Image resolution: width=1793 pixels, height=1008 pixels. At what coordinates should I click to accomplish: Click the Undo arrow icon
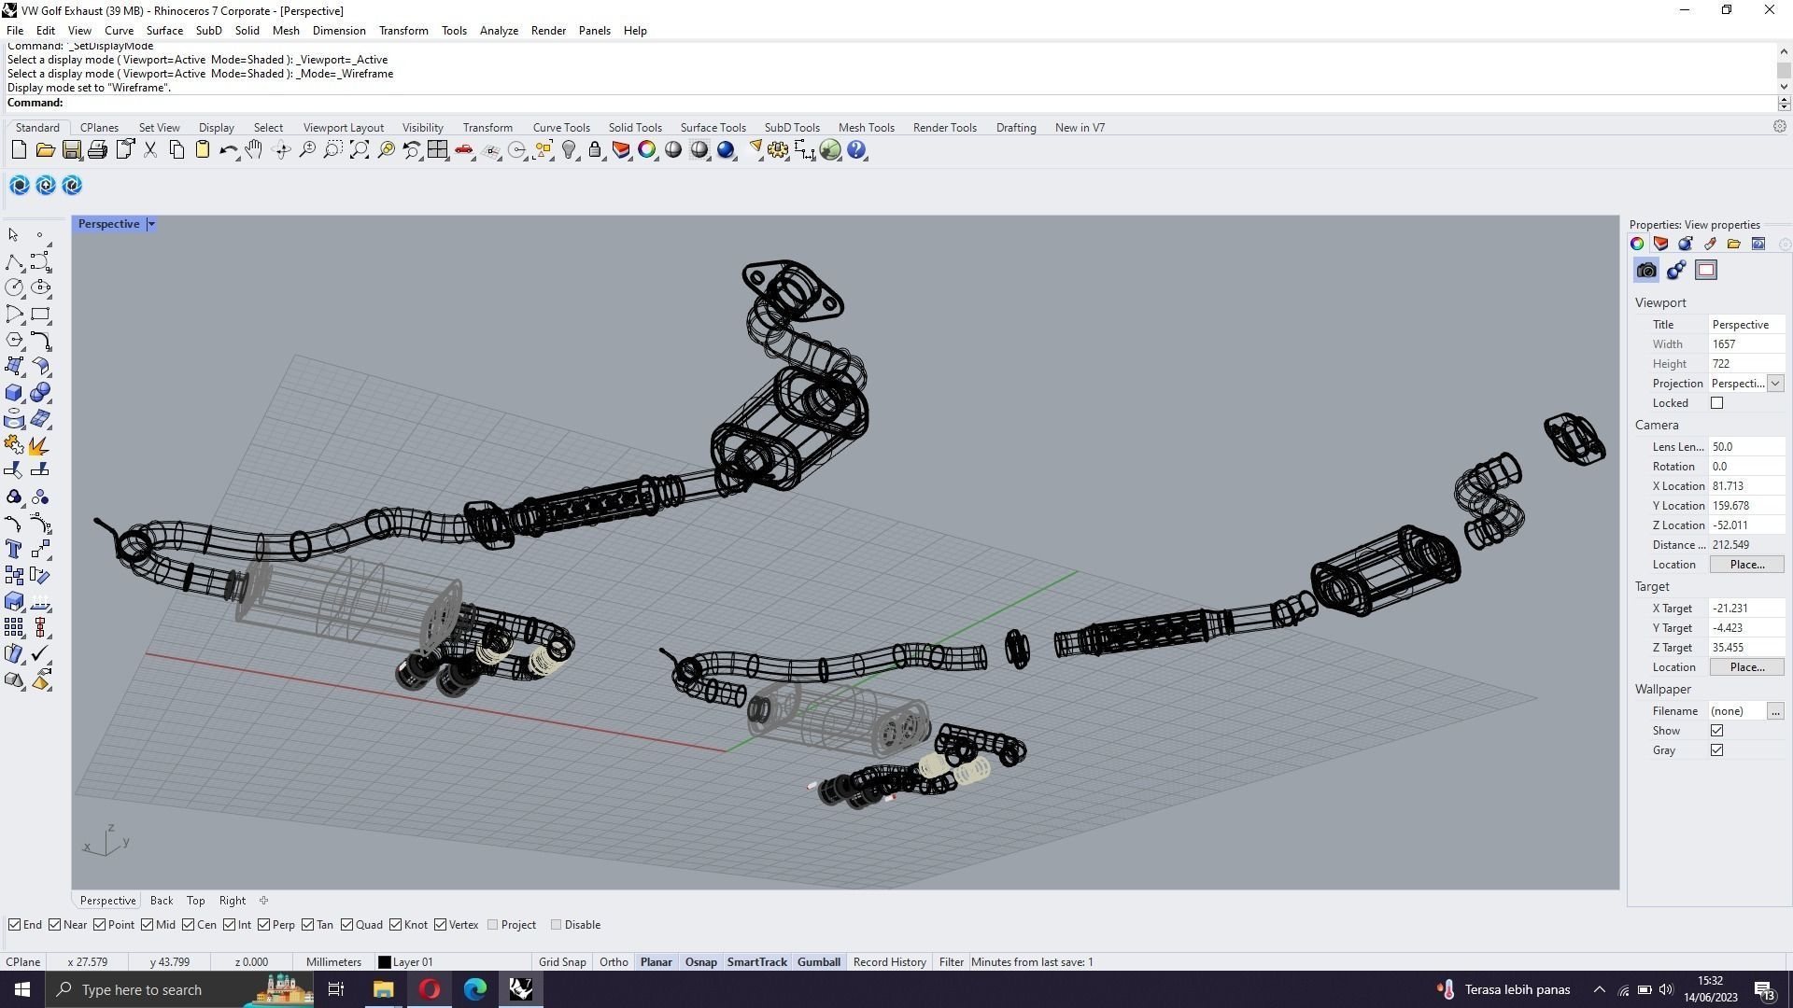point(228,150)
